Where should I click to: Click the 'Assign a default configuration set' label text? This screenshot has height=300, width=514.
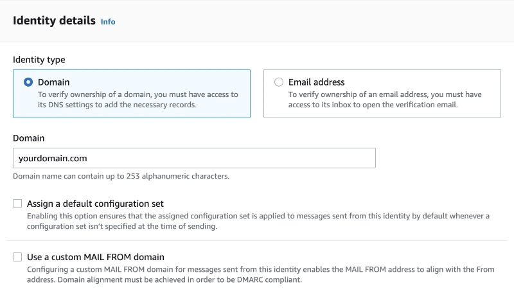95,204
